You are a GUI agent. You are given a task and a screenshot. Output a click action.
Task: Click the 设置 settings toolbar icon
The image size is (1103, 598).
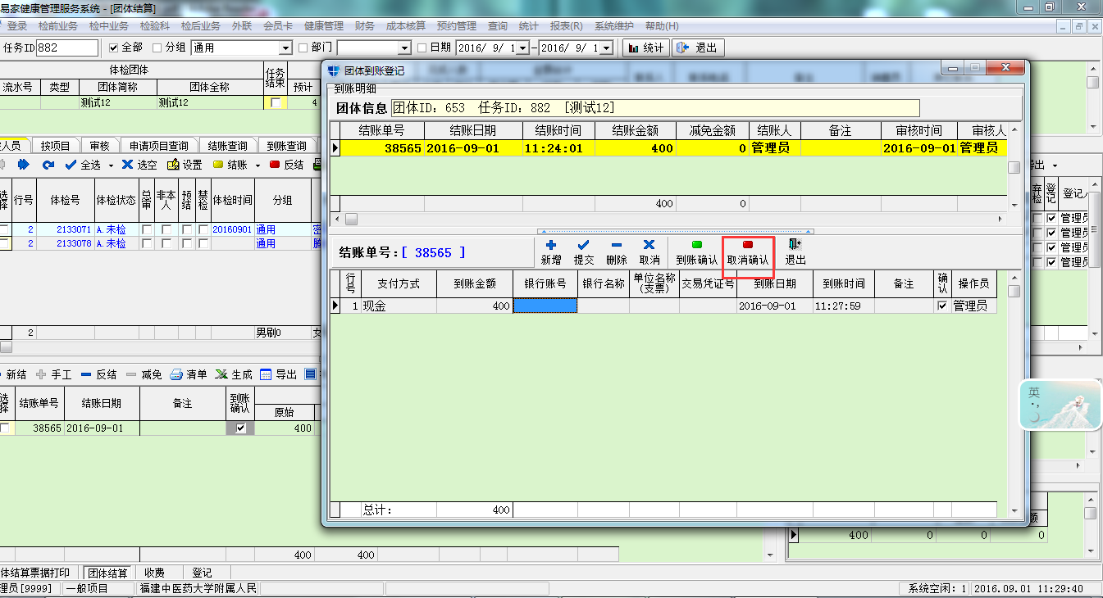[173, 165]
